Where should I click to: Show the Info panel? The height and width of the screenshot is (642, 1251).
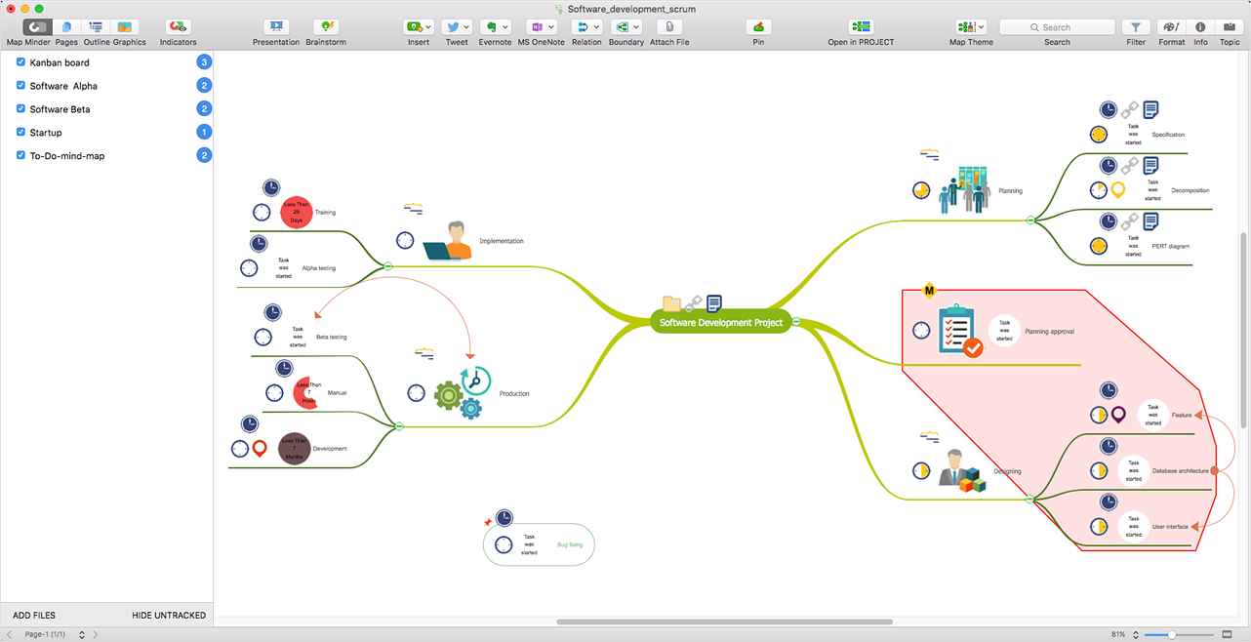[1199, 27]
